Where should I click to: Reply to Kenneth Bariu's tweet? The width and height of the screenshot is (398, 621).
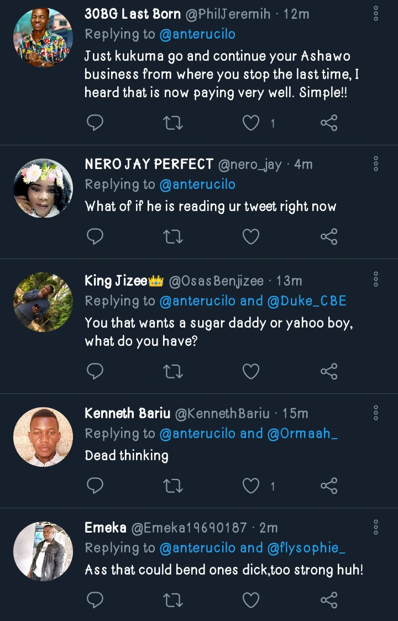coord(95,486)
